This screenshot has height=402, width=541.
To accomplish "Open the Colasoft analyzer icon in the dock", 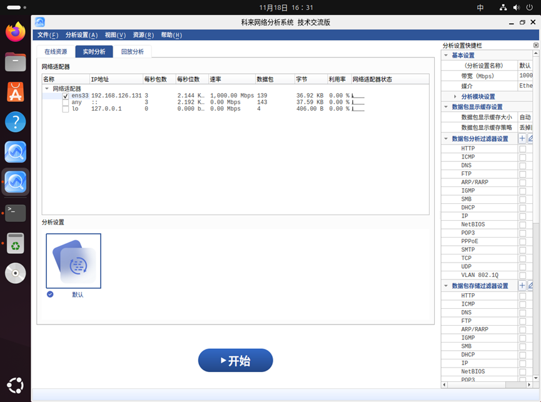I will tap(14, 182).
